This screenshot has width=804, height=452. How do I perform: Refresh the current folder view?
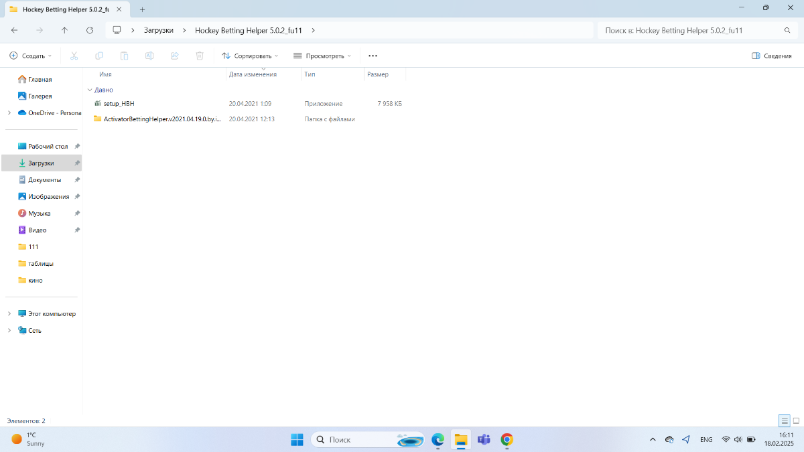(x=90, y=30)
